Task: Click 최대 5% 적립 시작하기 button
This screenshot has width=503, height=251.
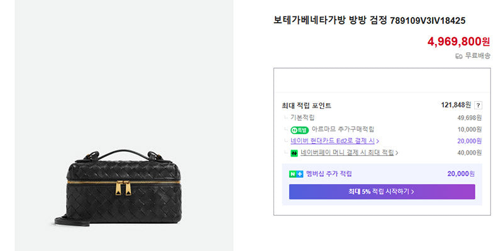Action: point(382,192)
